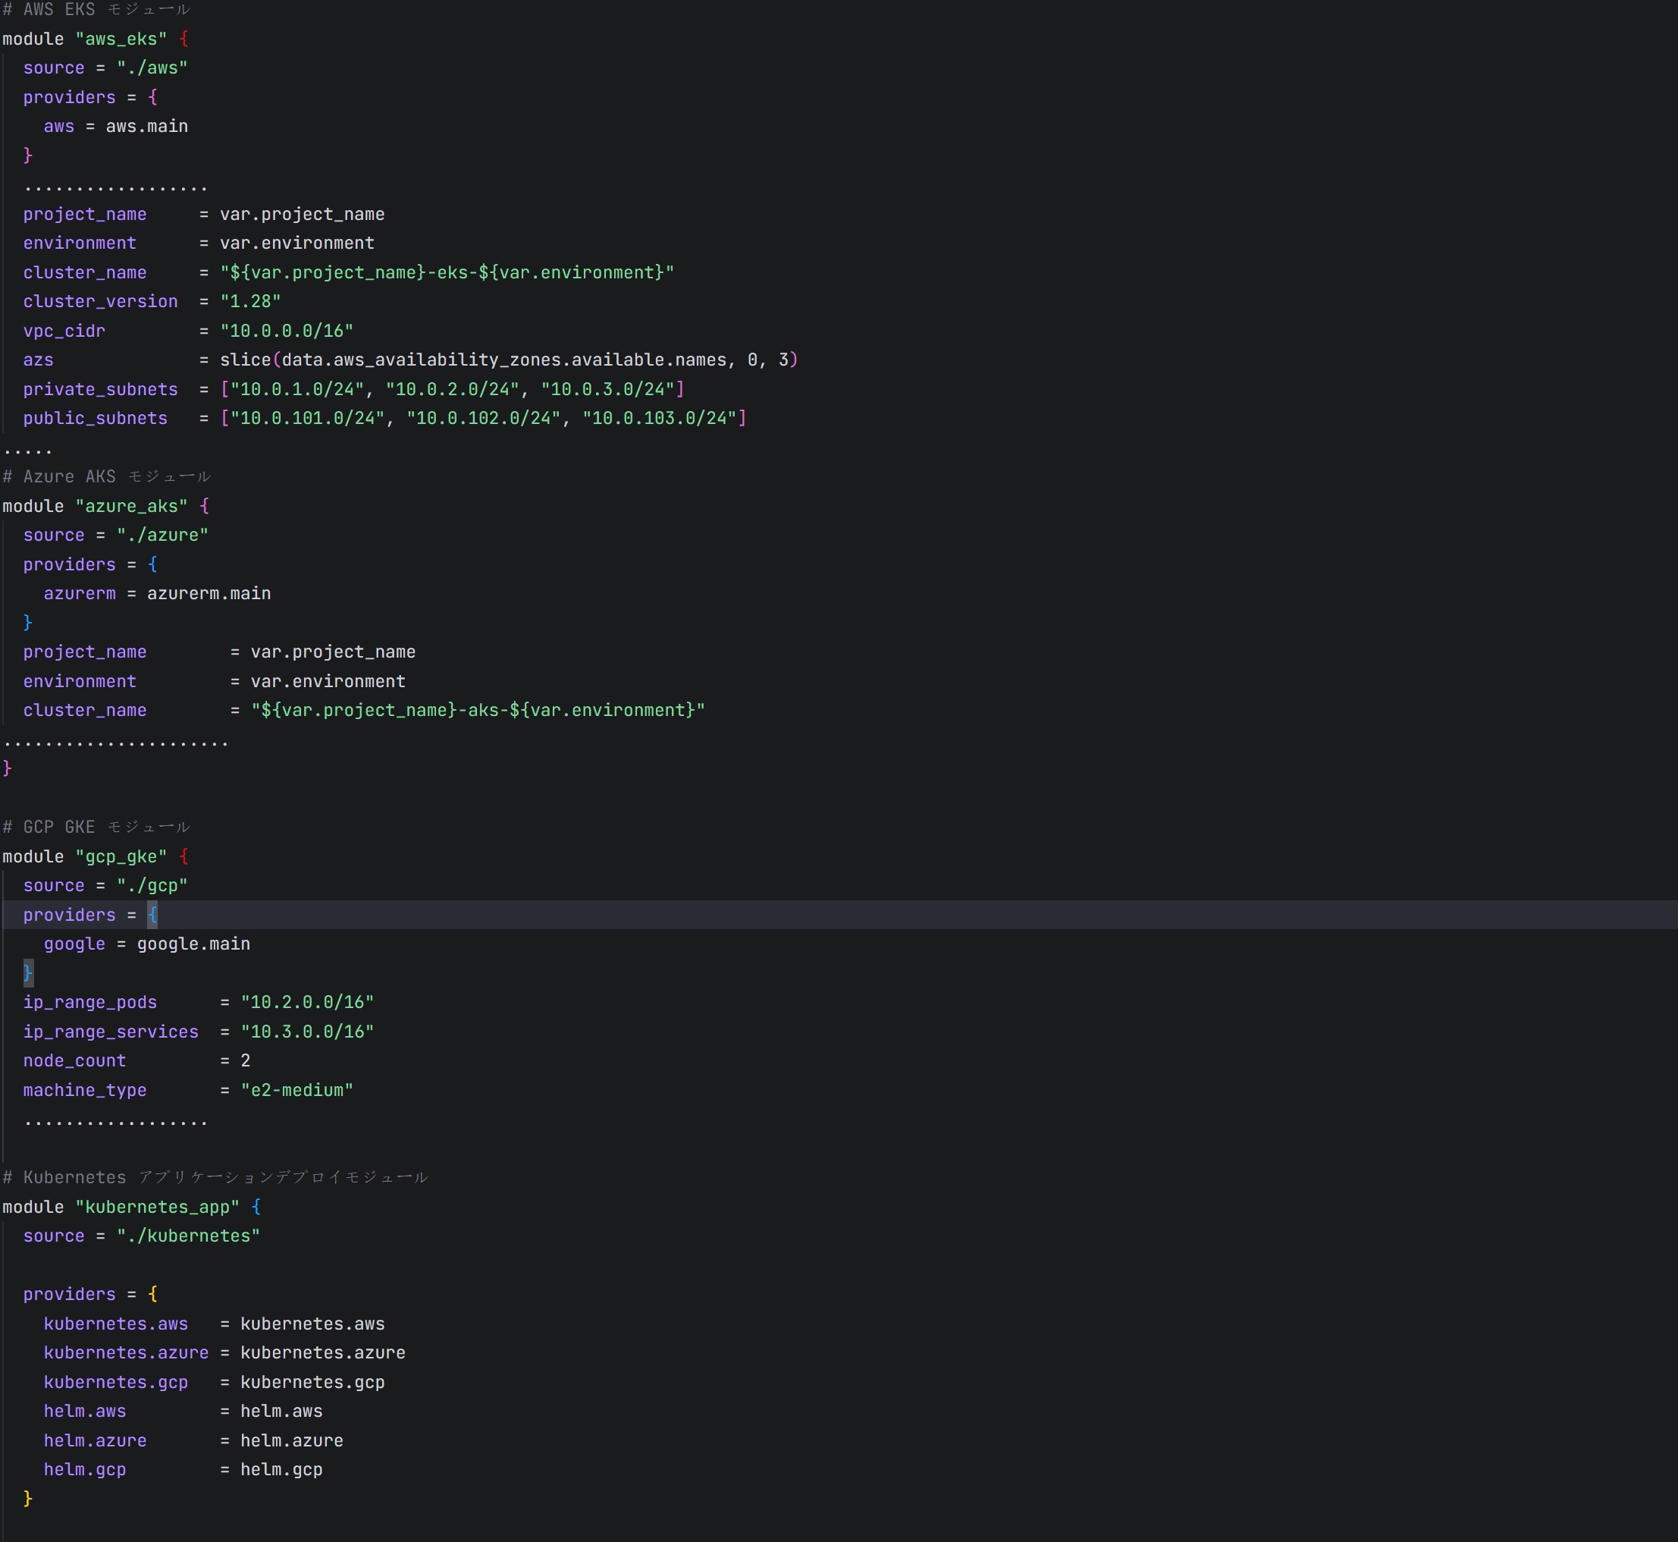The height and width of the screenshot is (1542, 1678).
Task: Click the kubernetes.azure provider key
Action: tap(126, 1353)
